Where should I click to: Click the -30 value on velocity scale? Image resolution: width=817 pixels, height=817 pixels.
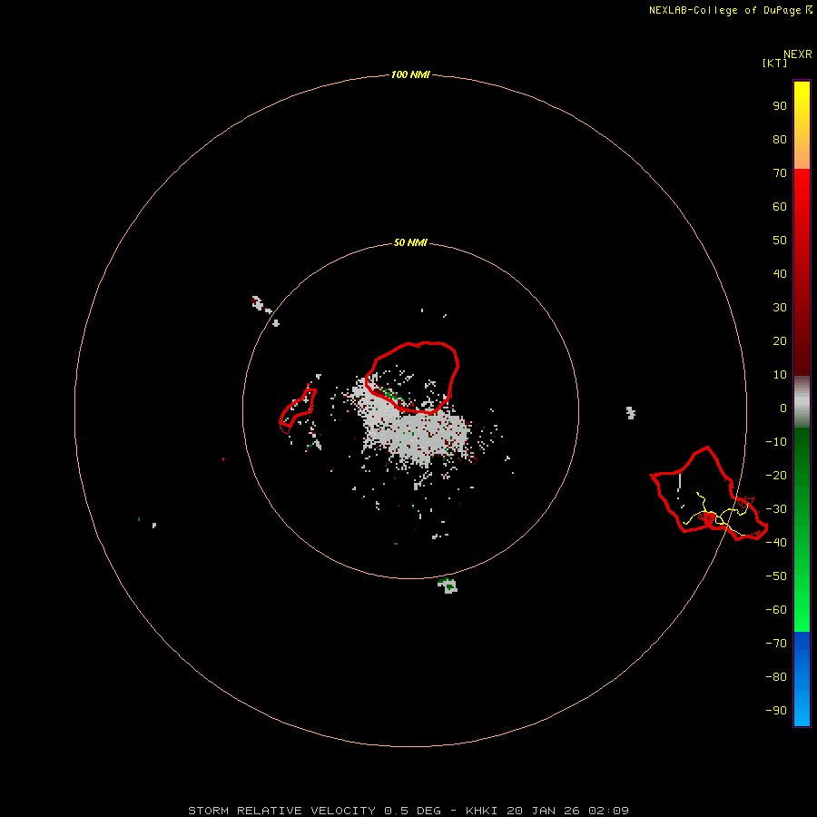point(776,509)
